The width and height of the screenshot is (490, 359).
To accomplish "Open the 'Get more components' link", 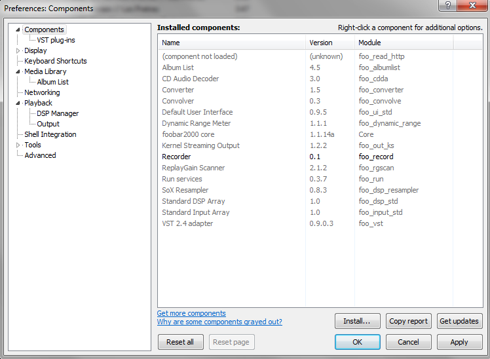I will 191,313.
